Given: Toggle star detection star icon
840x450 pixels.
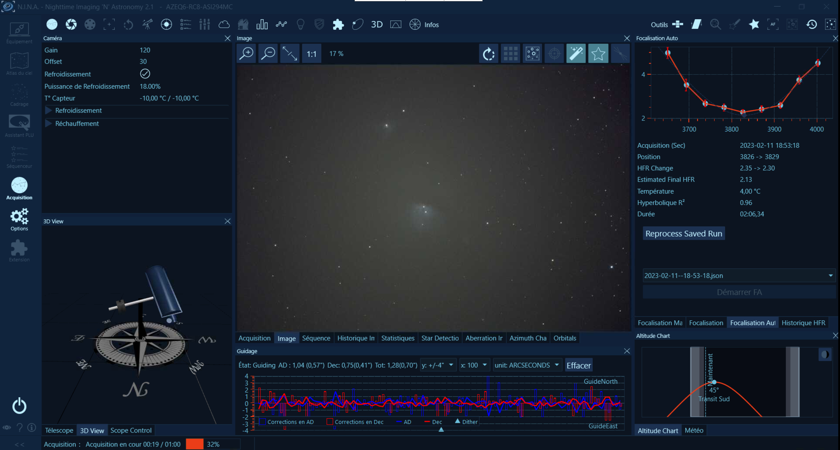Looking at the screenshot, I should point(598,53).
